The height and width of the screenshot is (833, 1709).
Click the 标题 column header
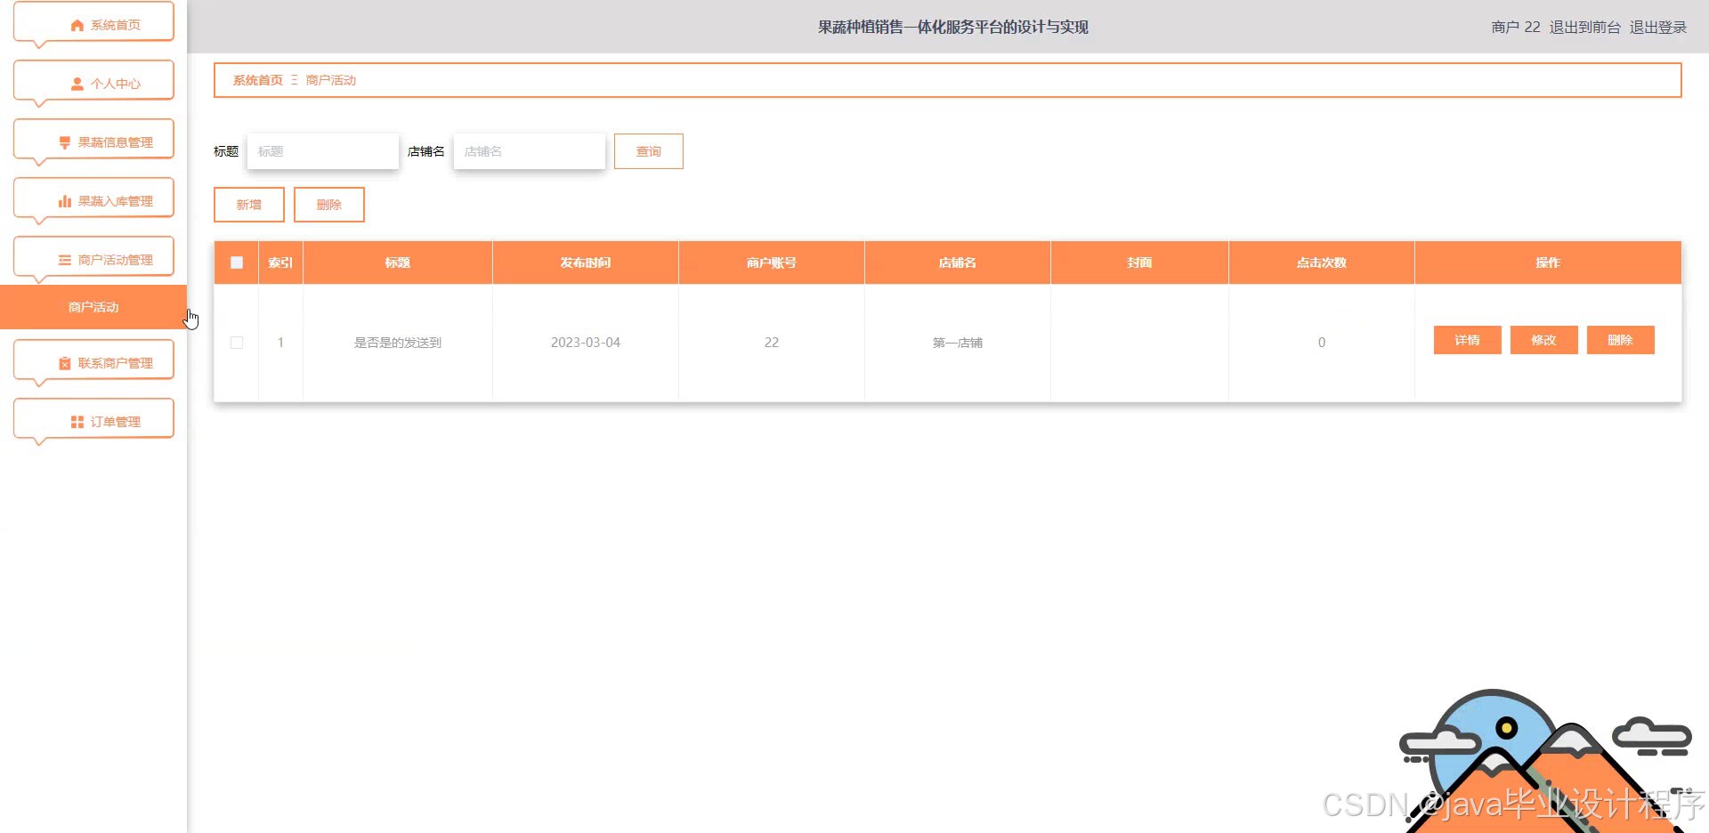[398, 263]
